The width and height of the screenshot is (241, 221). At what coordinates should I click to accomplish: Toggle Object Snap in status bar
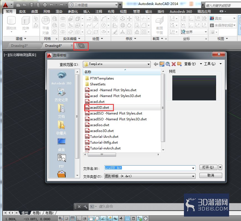pos(91,219)
